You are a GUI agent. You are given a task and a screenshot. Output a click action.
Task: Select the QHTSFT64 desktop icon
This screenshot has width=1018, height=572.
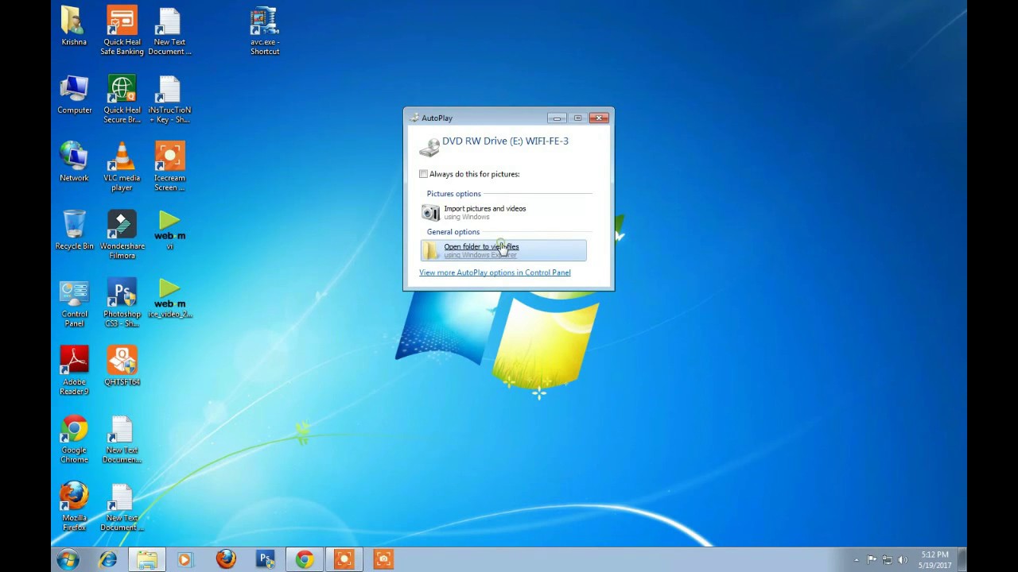[x=122, y=367]
